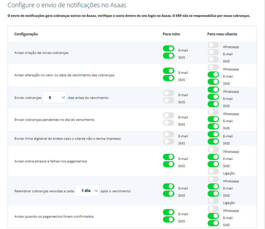Open the '1 dia' reminder interval dropdown
The width and height of the screenshot is (265, 229).
pyautogui.click(x=87, y=190)
